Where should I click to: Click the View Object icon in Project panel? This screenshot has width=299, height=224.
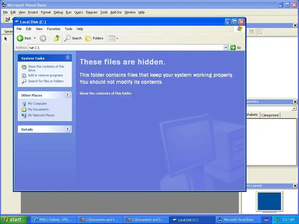[251, 32]
